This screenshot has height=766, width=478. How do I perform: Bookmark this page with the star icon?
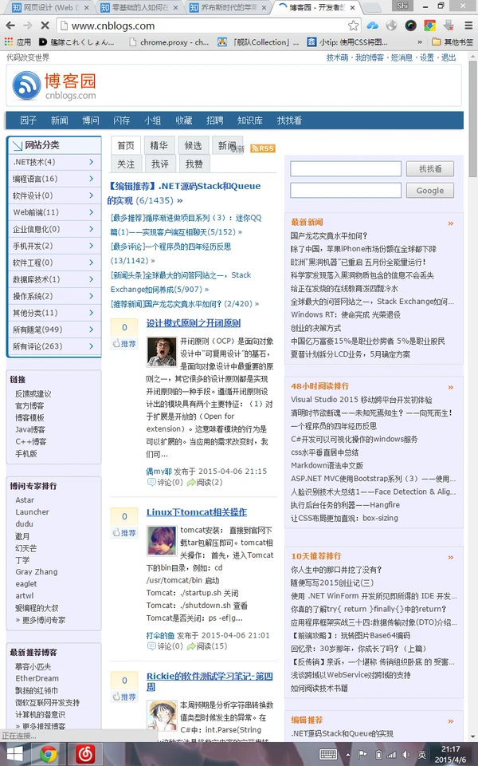[353, 26]
